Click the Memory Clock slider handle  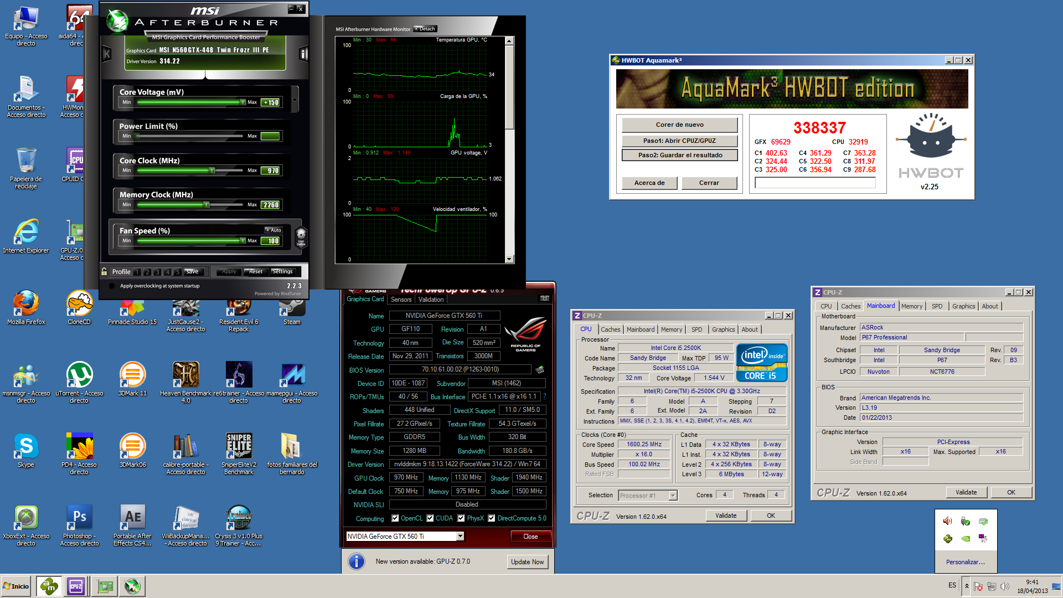[x=206, y=205]
